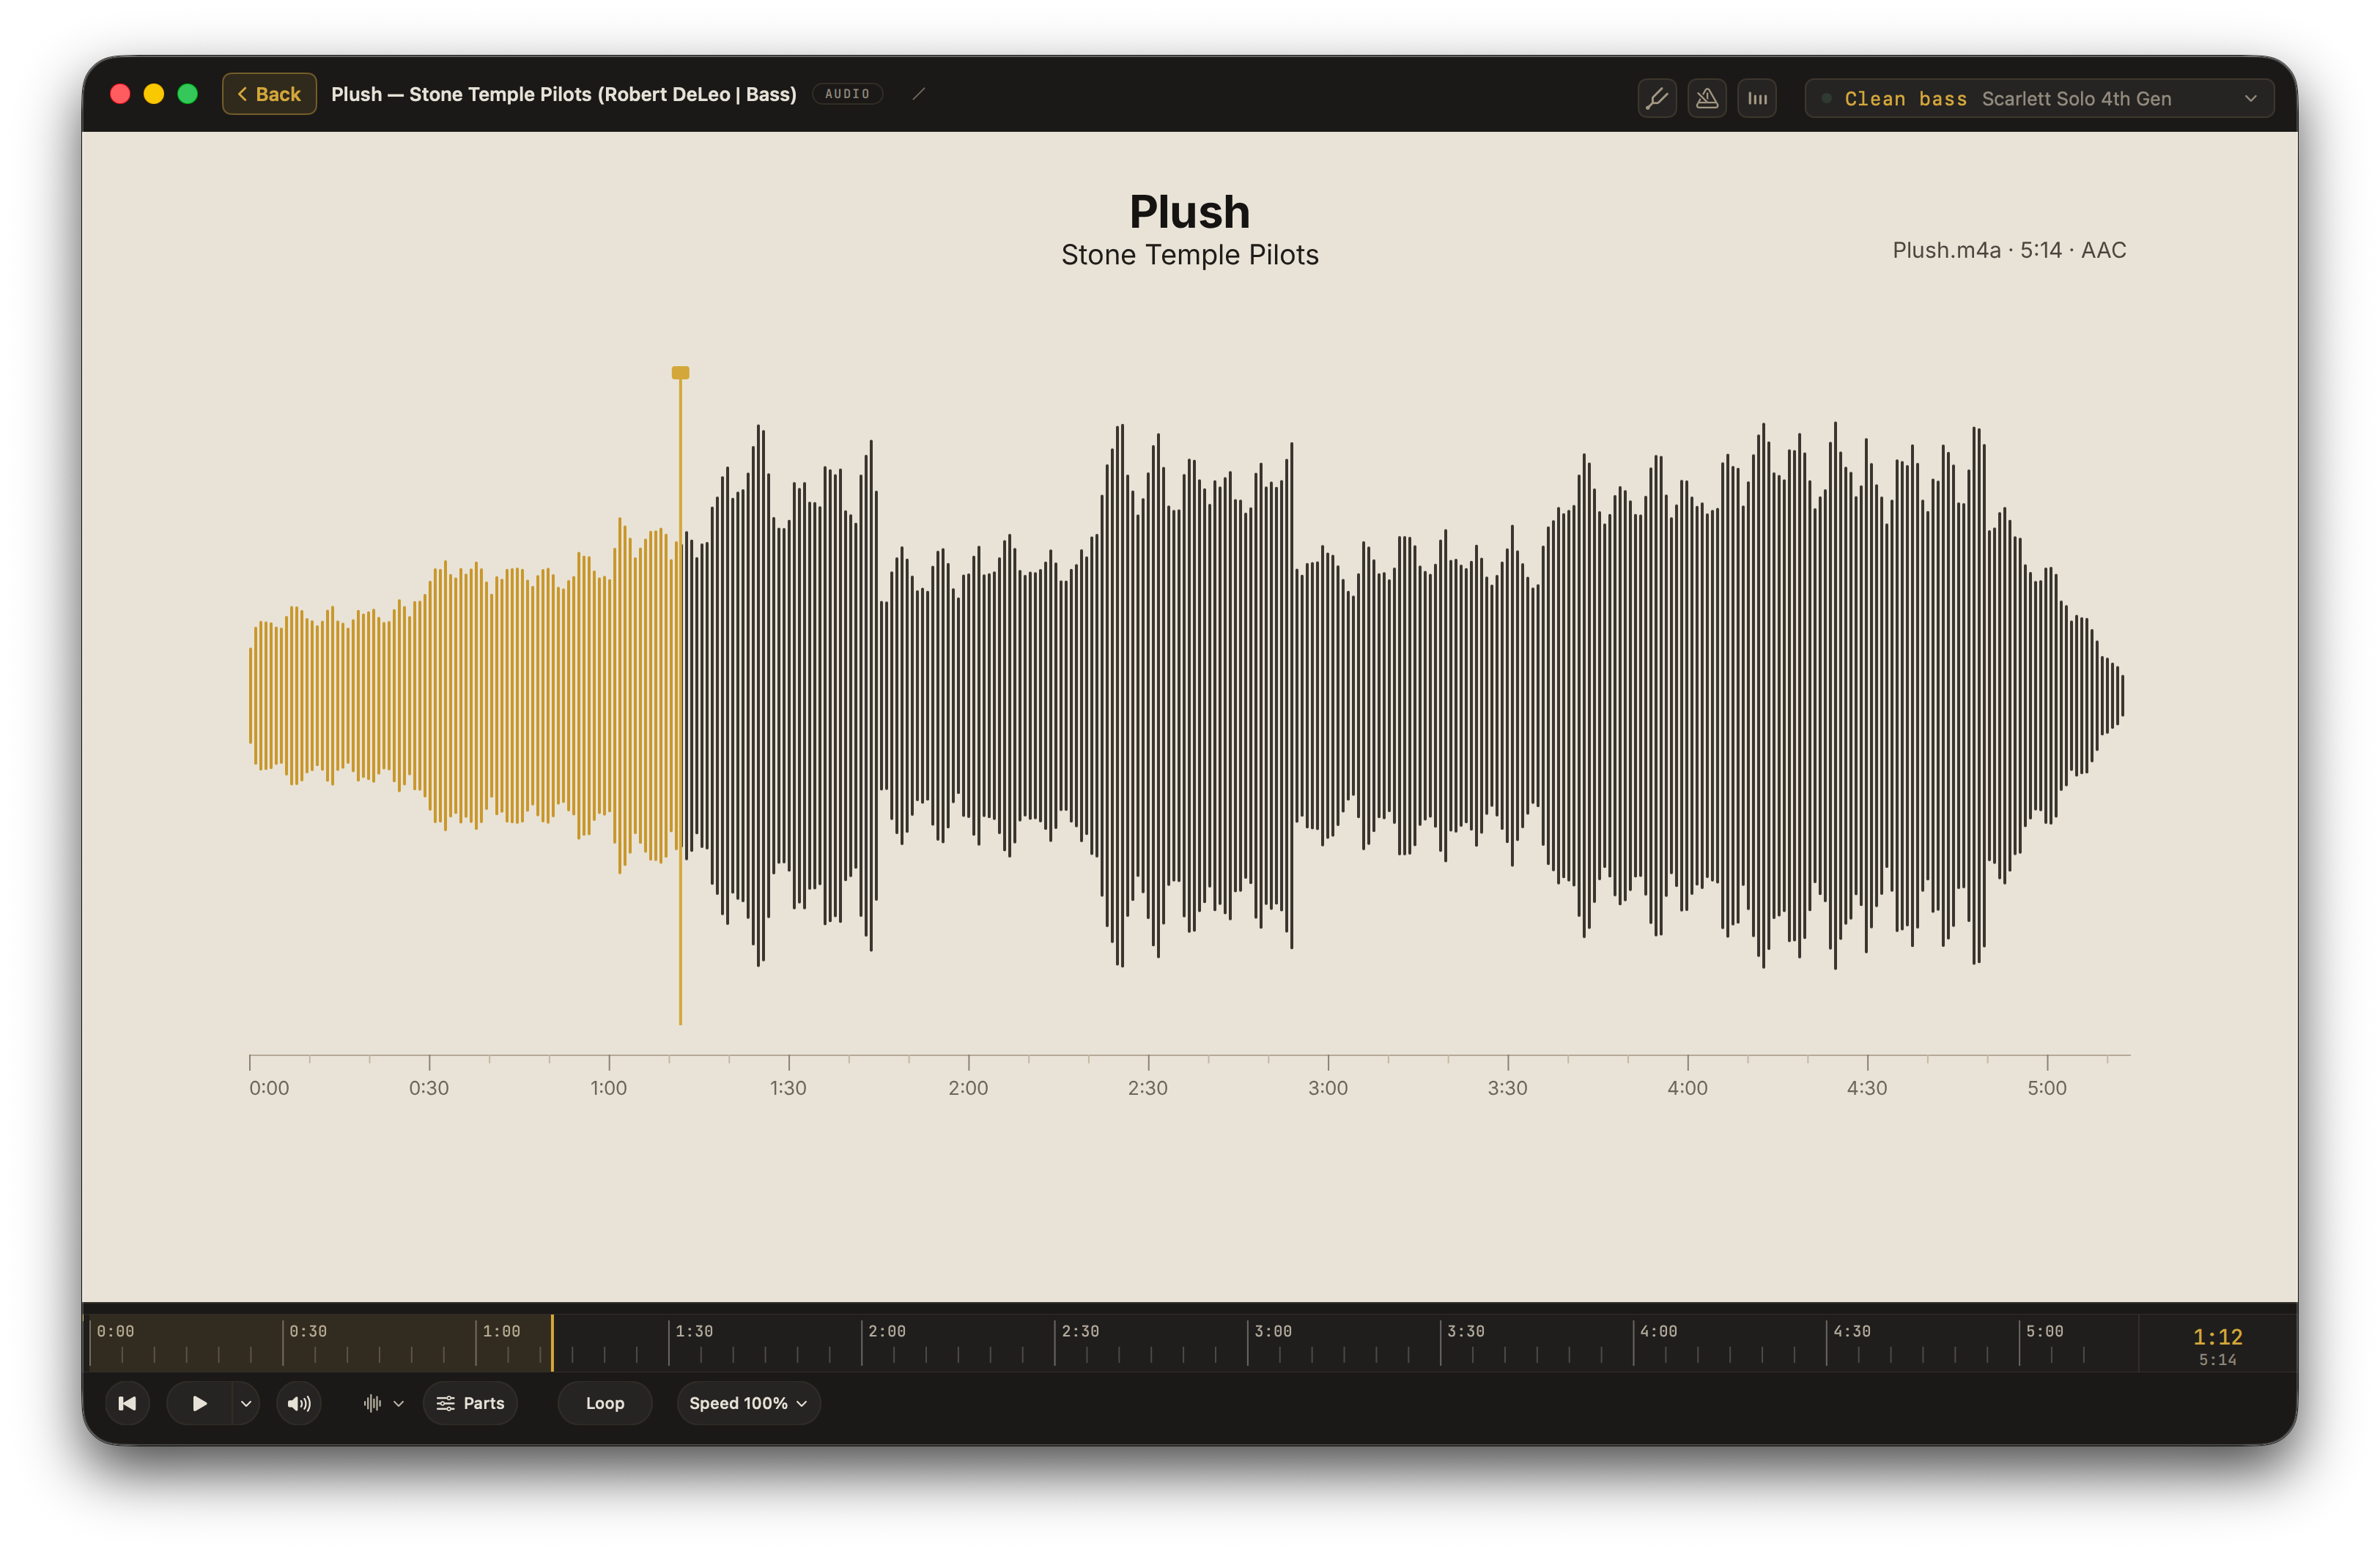Screen dimensions: 2380x1554
Task: Open the tuner tool
Action: coord(1657,98)
